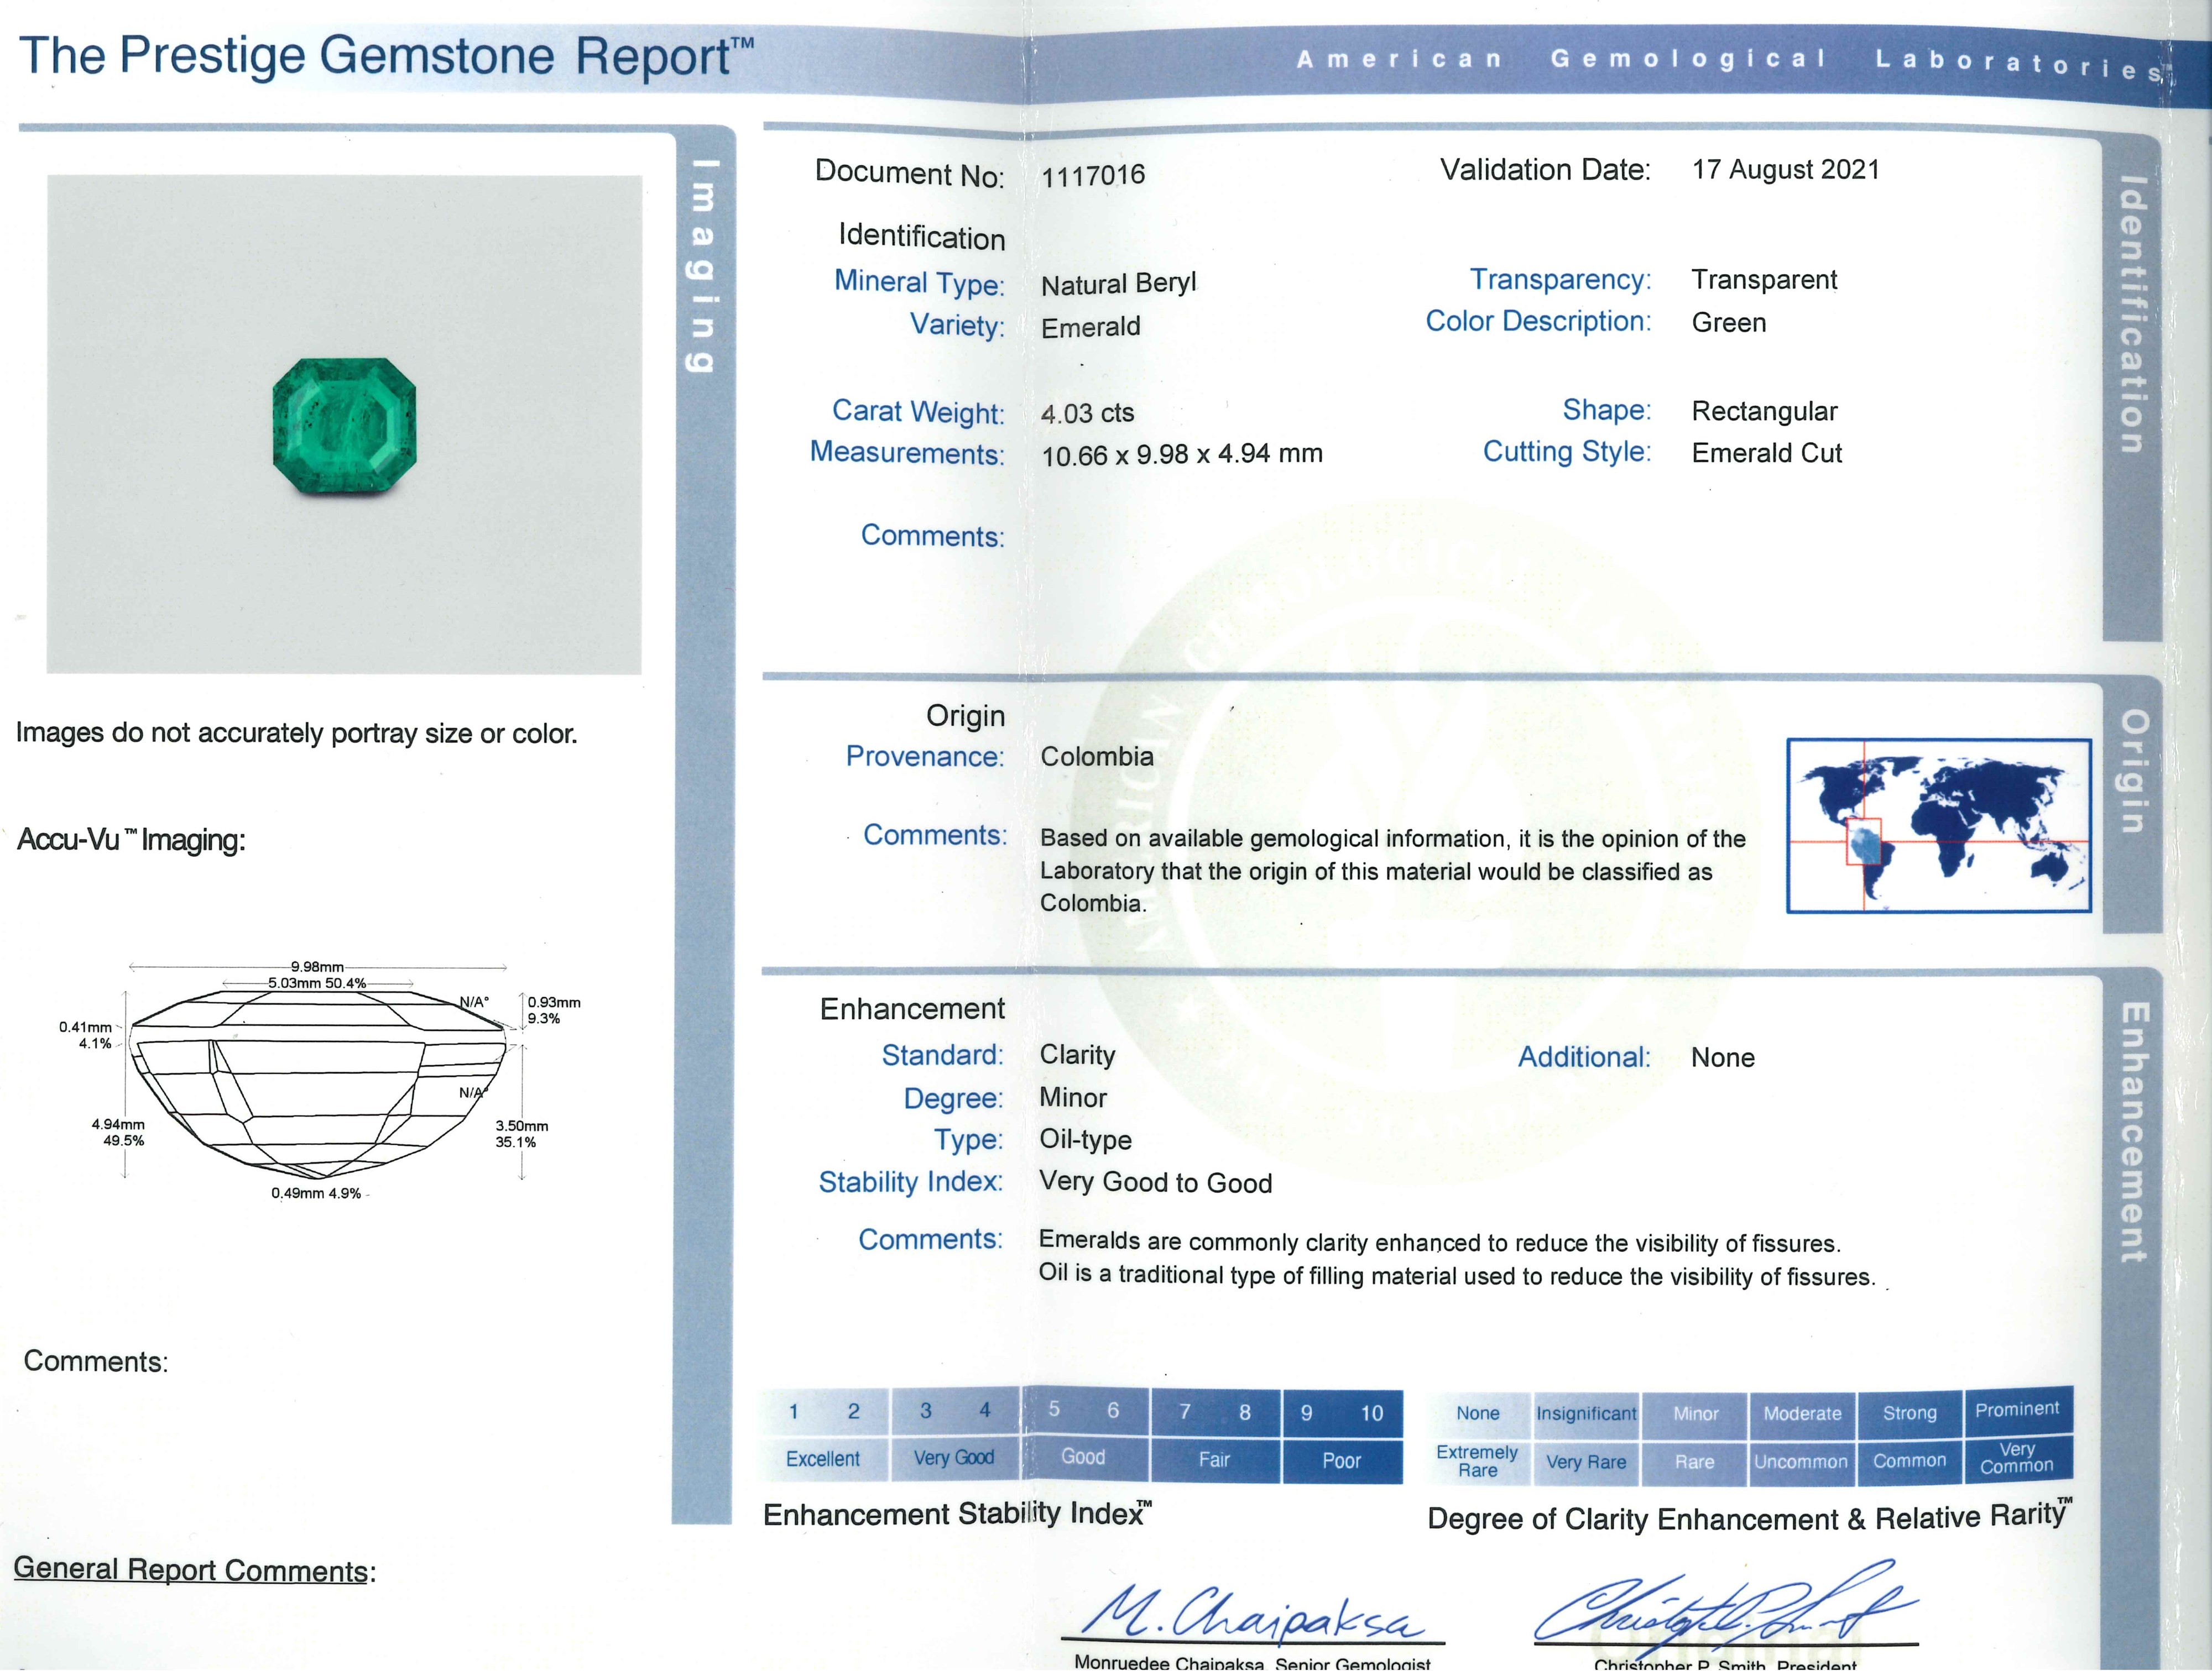Click The Prestige Gemstone Report title

(386, 56)
